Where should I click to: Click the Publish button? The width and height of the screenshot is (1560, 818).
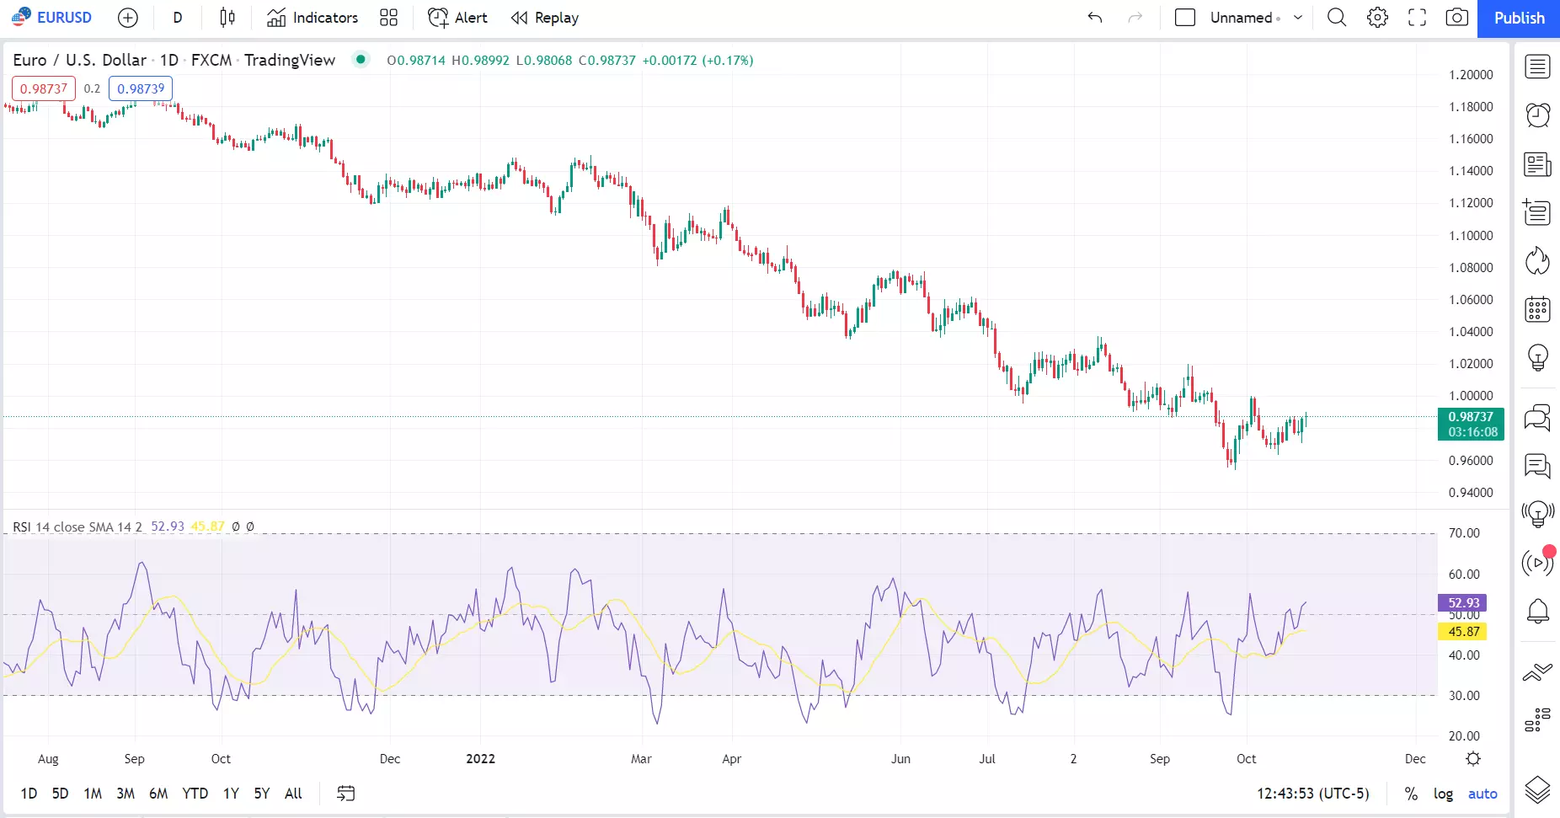pyautogui.click(x=1519, y=18)
